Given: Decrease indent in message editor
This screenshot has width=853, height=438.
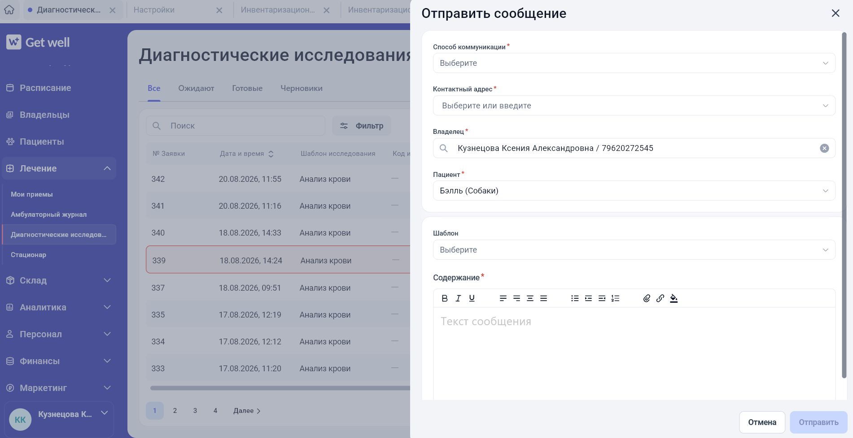Looking at the screenshot, I should (602, 298).
